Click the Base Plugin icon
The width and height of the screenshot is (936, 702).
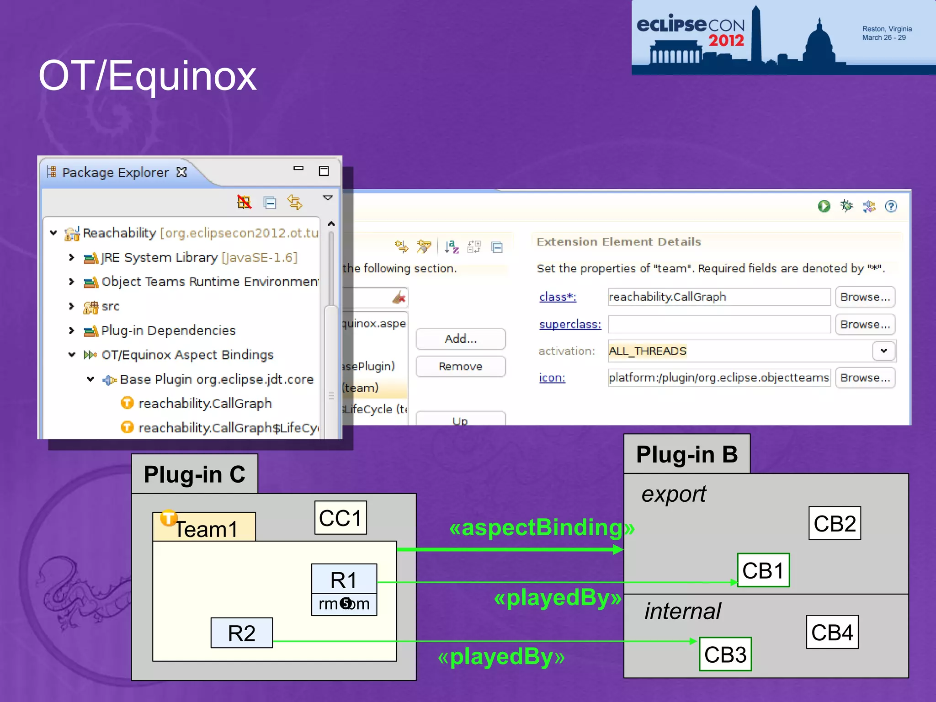point(109,379)
